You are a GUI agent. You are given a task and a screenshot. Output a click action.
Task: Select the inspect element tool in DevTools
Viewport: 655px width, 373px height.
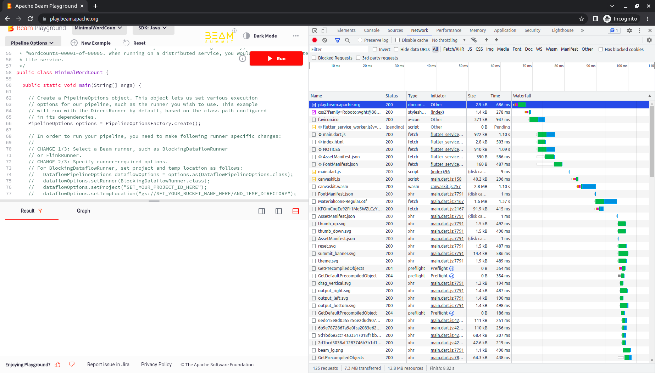pos(314,30)
